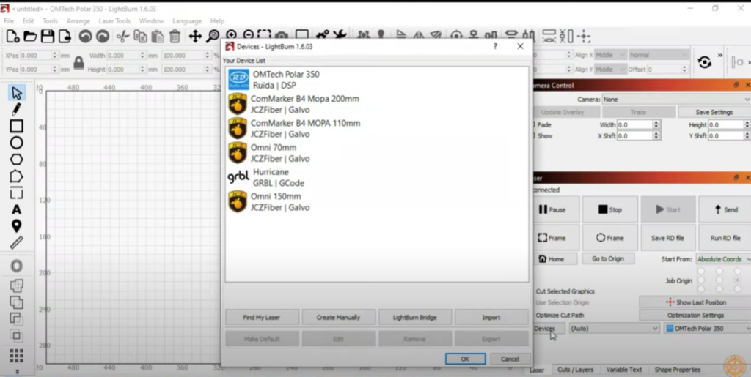This screenshot has height=377, width=751.
Task: Select OMTech Polar 350 in device list
Action: (286, 79)
